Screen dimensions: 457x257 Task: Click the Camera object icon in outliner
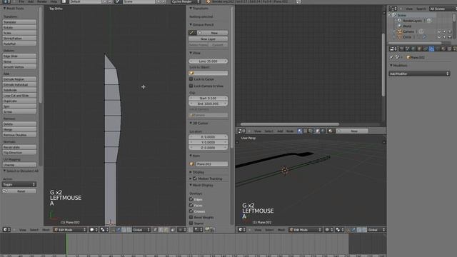tap(400, 31)
